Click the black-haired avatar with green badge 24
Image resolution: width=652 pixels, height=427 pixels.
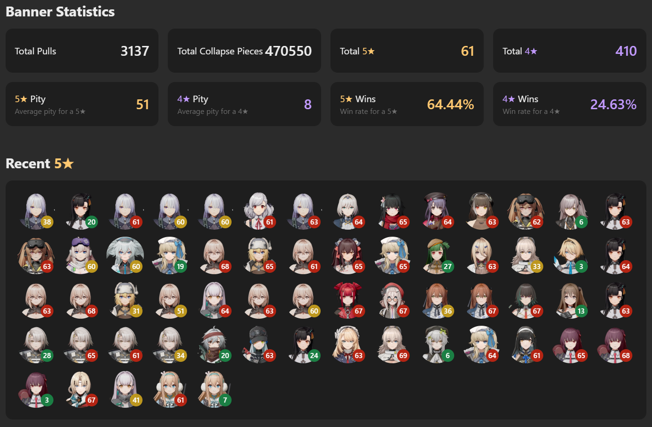coord(303,345)
